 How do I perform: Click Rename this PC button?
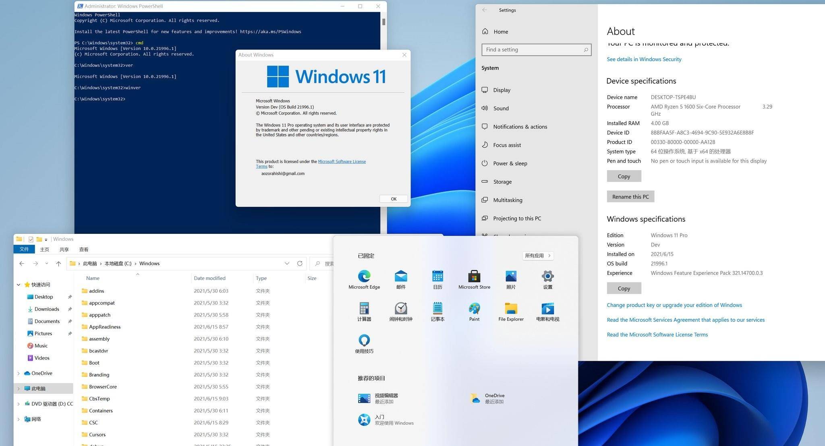point(630,196)
